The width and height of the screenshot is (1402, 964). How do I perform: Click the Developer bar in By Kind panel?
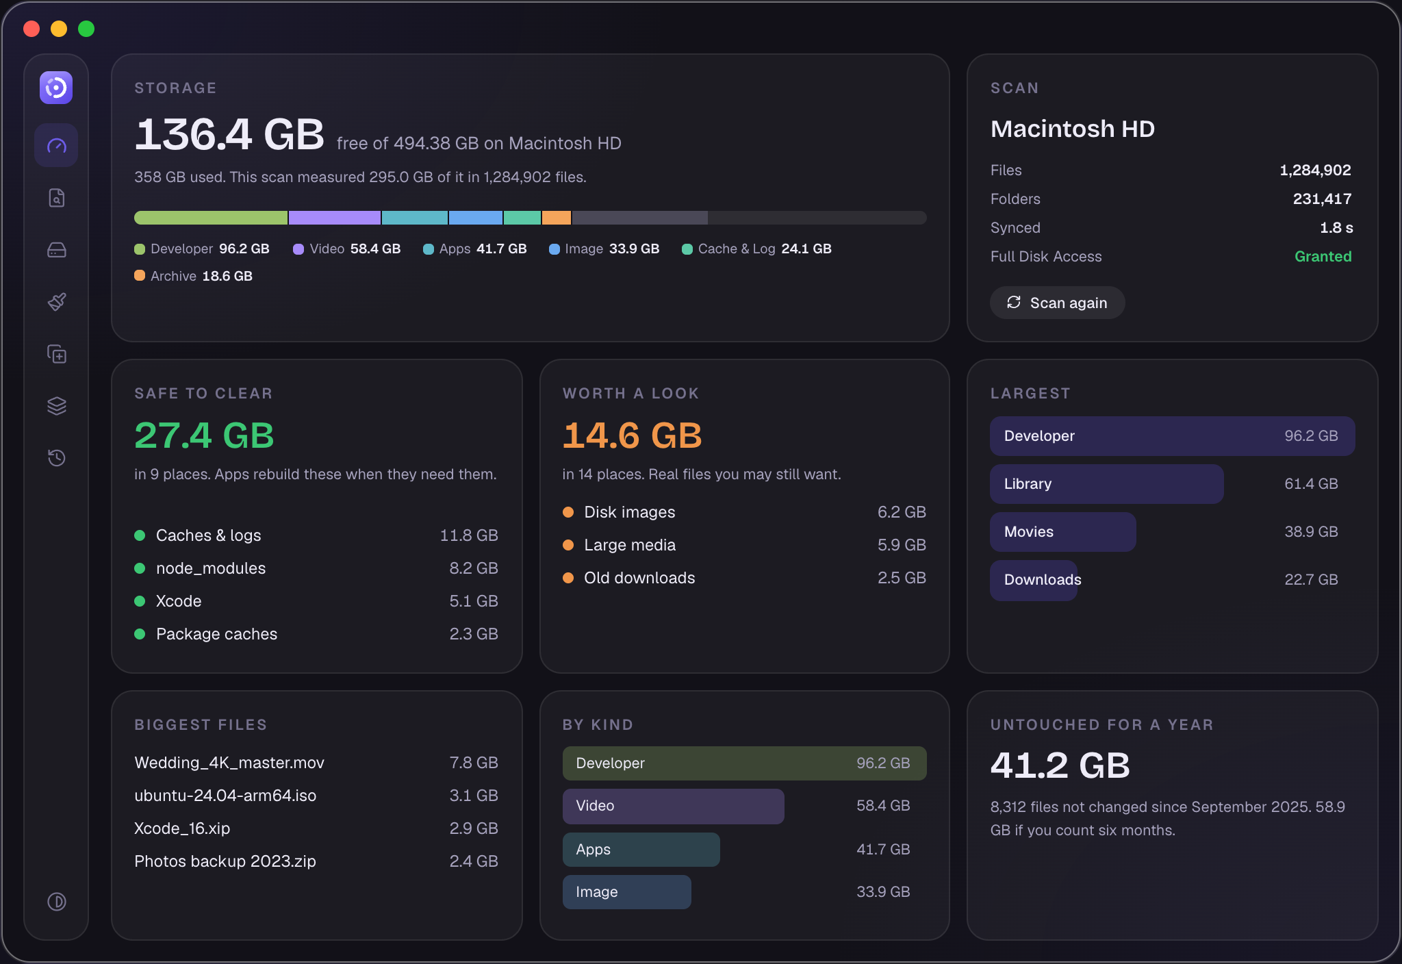coord(744,763)
